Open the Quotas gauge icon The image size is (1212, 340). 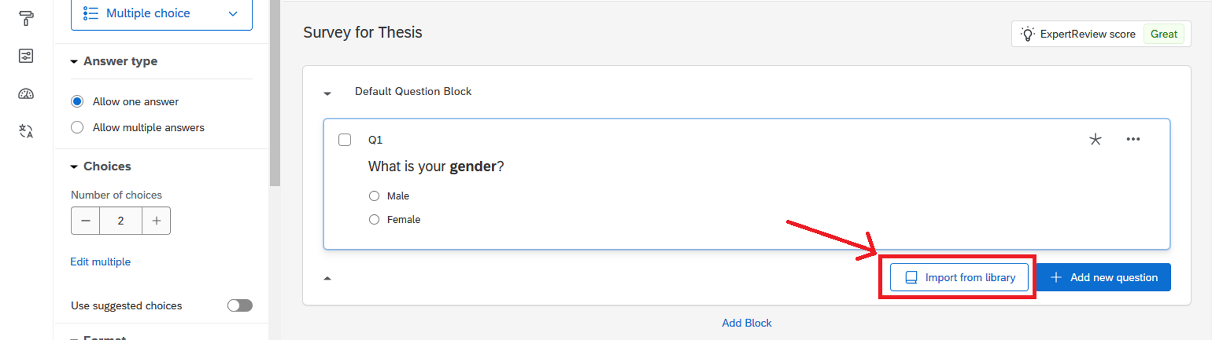click(26, 94)
